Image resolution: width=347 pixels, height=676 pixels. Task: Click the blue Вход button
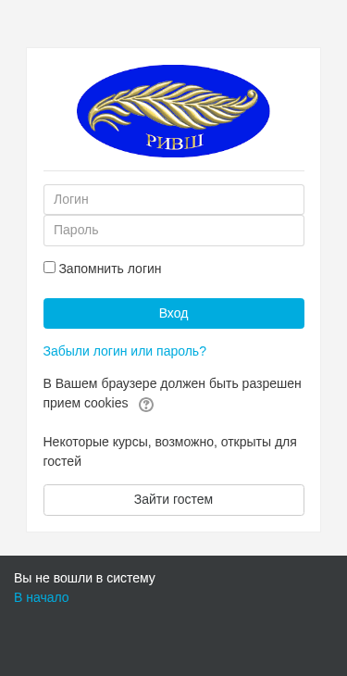(x=174, y=313)
